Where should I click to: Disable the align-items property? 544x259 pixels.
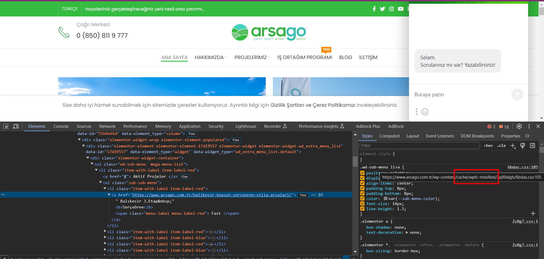pos(362,183)
